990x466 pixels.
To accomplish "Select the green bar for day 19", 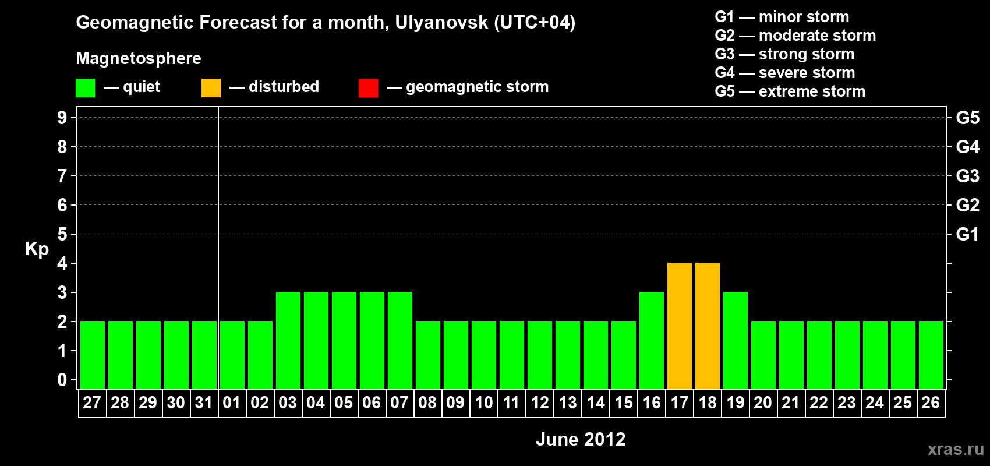I will point(736,340).
